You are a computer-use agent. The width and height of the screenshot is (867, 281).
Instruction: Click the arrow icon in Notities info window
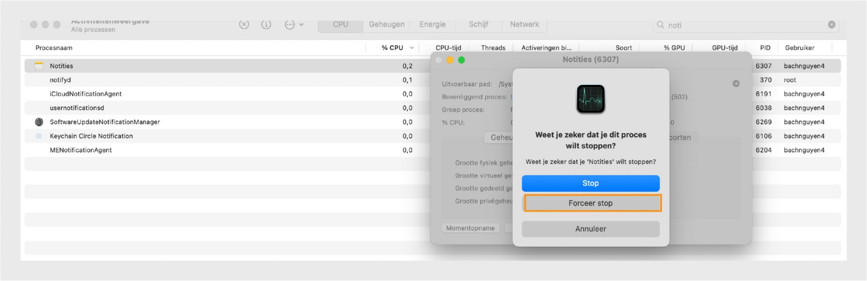click(x=736, y=84)
